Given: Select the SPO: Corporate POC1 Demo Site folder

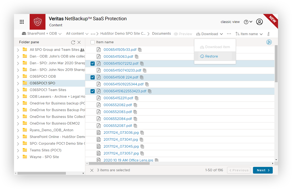Looking at the screenshot, I should pyautogui.click(x=57, y=144).
